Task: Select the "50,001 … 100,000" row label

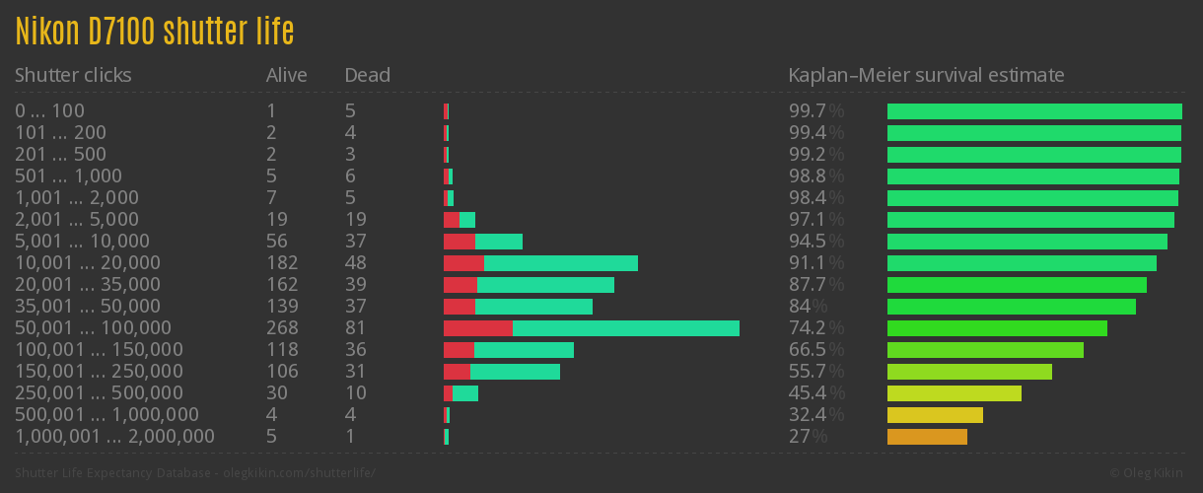Action: click(x=93, y=328)
